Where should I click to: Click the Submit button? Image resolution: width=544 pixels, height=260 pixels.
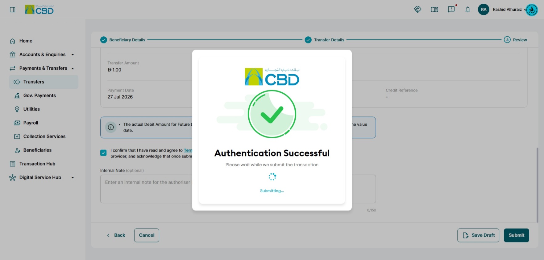pyautogui.click(x=517, y=235)
